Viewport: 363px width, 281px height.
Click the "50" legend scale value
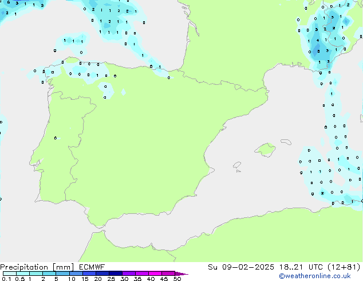[x=177, y=279]
